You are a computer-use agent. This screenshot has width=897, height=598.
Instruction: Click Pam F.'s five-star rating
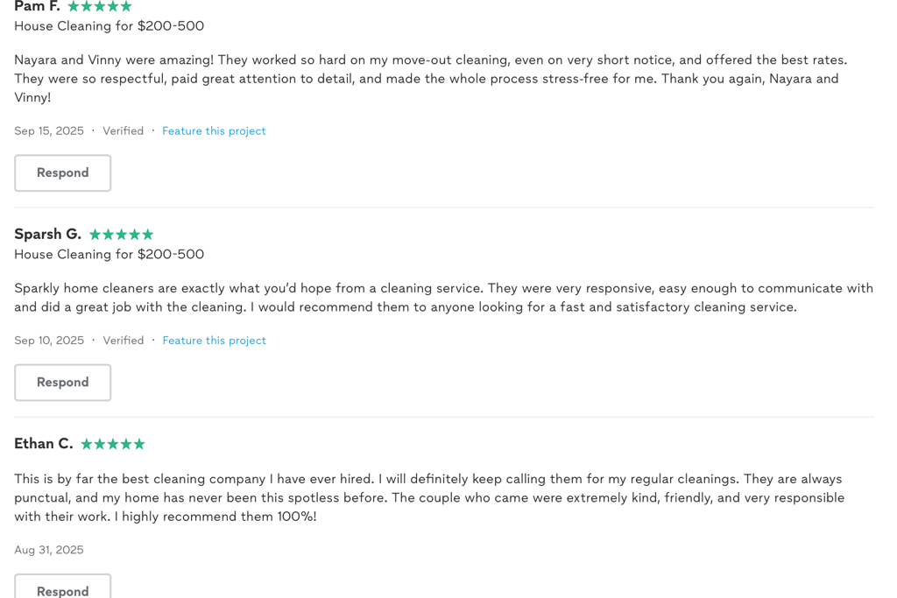coord(100,7)
